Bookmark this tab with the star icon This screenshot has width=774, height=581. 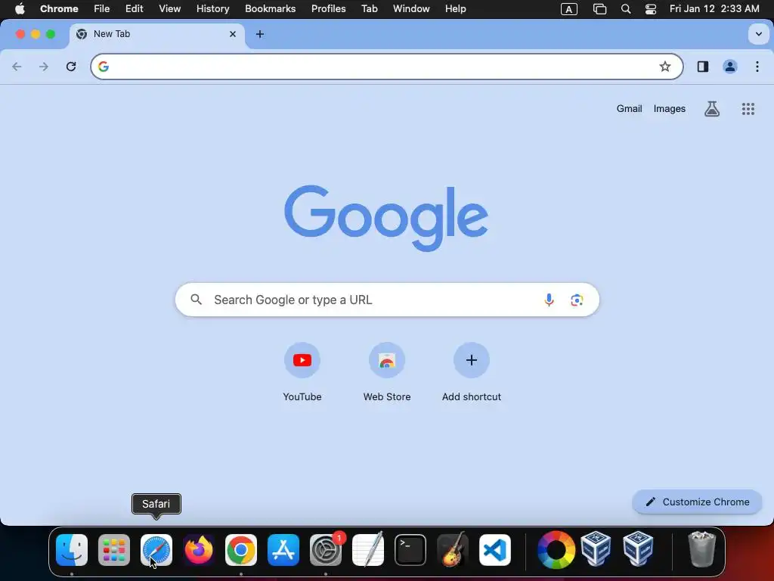coord(665,67)
